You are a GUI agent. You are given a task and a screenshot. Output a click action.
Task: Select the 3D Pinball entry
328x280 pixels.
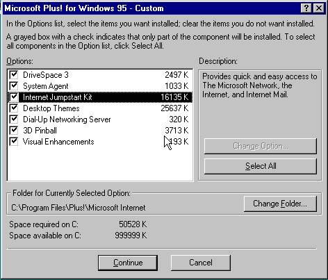(x=106, y=131)
